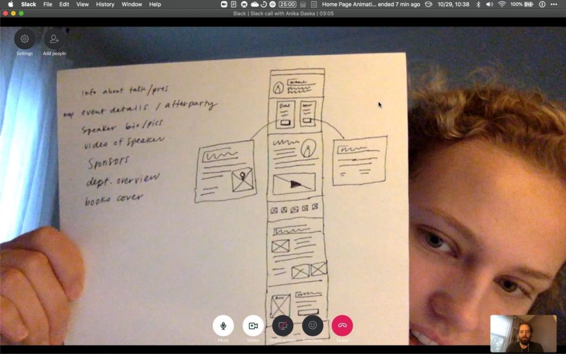Open the Reactions smiley button

[x=312, y=326]
